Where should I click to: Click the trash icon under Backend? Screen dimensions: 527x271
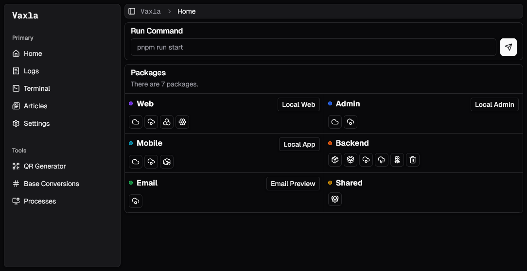click(x=412, y=160)
